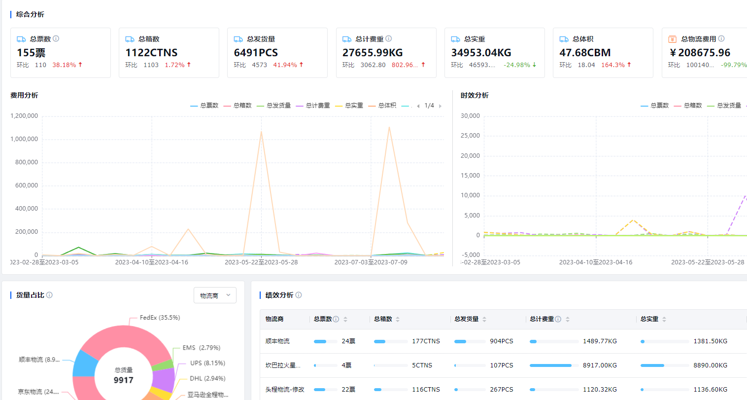Click the 总发货量 card value 6491PCS
The image size is (747, 400).
tap(256, 53)
